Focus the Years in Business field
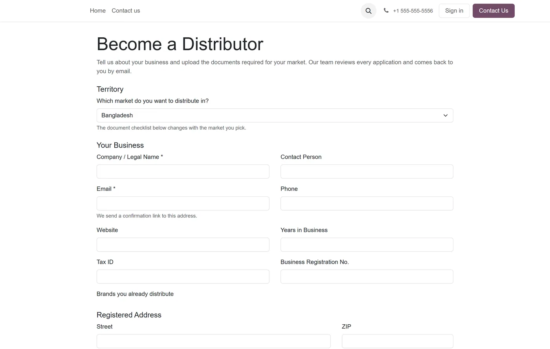This screenshot has height=349, width=550. (x=367, y=245)
